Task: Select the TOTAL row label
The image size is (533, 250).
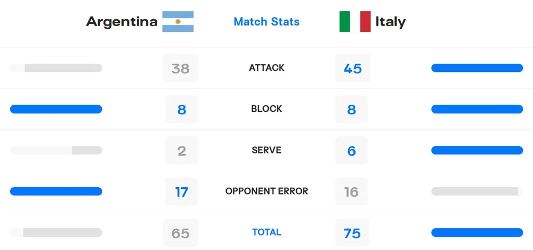Action: tap(266, 232)
